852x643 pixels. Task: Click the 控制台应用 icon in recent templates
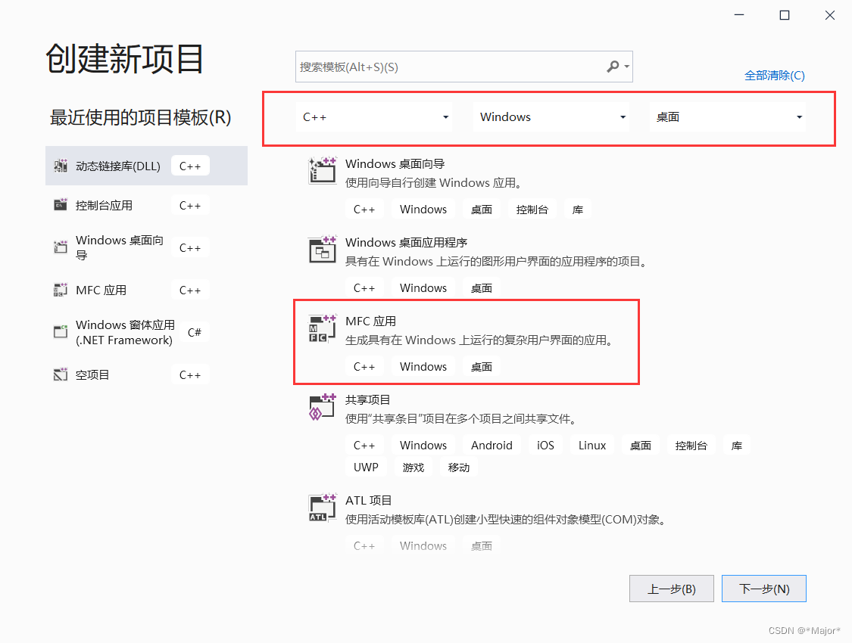pos(61,205)
